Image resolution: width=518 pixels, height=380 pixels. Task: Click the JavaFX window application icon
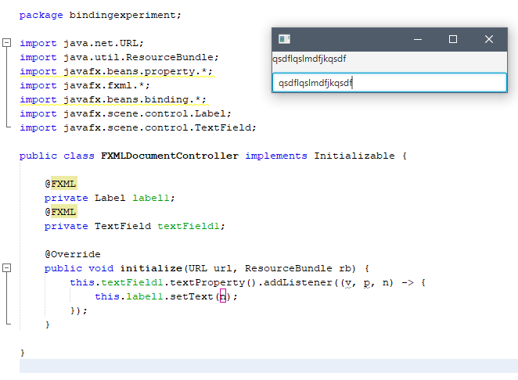click(285, 39)
